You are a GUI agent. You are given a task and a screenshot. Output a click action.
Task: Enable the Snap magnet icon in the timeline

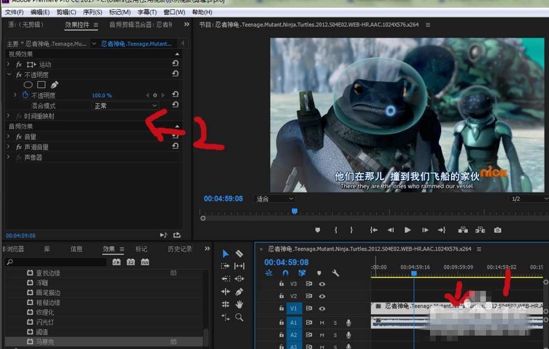(x=285, y=273)
